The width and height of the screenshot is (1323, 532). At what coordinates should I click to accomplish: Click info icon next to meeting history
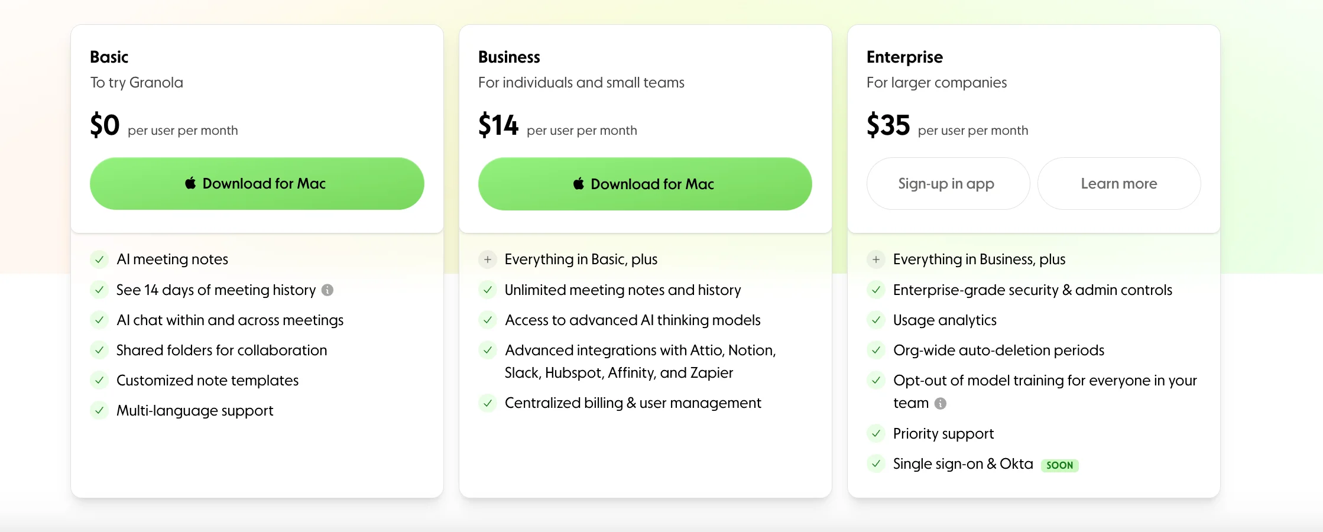327,290
